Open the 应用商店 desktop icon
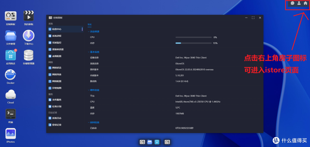310x147 pixels. [11, 55]
